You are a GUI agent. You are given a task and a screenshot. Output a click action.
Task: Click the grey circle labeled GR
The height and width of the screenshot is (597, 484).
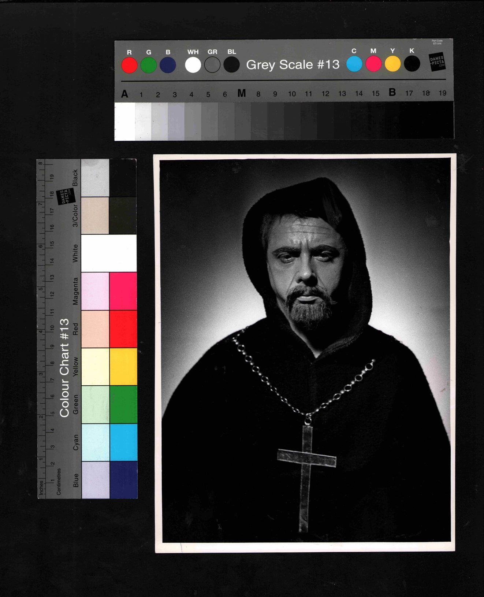212,65
